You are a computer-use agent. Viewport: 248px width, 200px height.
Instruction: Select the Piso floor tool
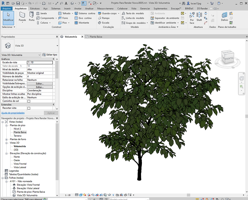tap(63, 23)
